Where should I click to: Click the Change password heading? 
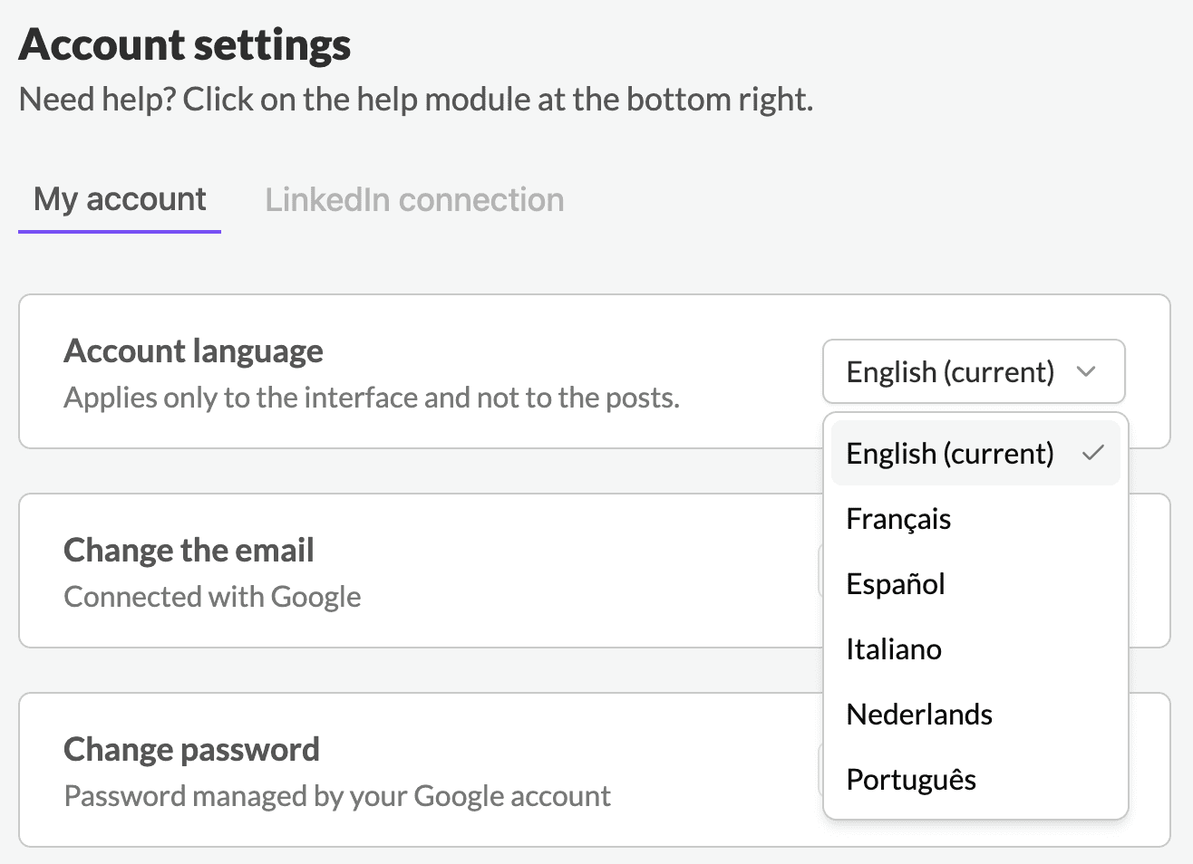click(x=191, y=749)
